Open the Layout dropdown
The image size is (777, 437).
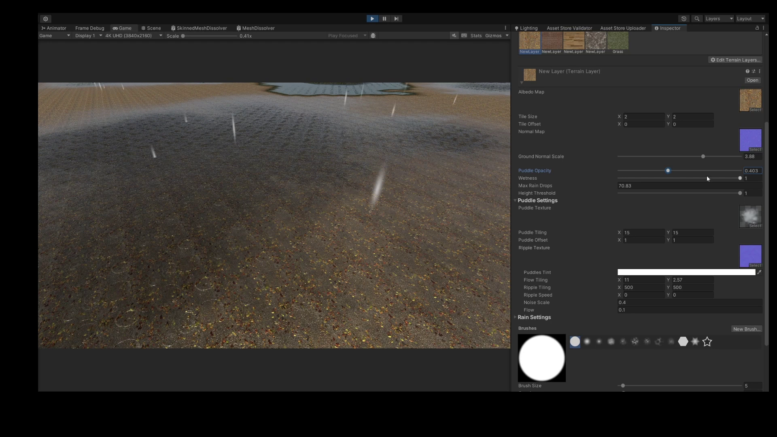750,19
